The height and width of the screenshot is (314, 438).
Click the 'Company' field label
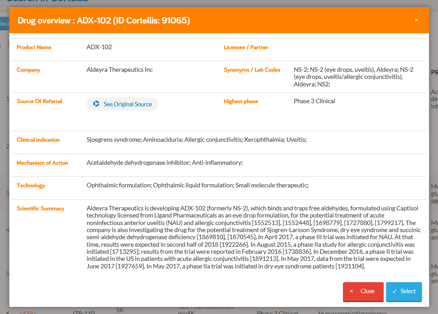click(x=28, y=70)
